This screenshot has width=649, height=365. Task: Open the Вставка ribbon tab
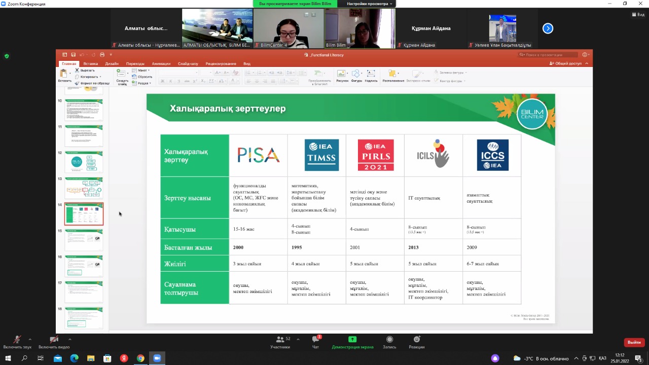[91, 64]
